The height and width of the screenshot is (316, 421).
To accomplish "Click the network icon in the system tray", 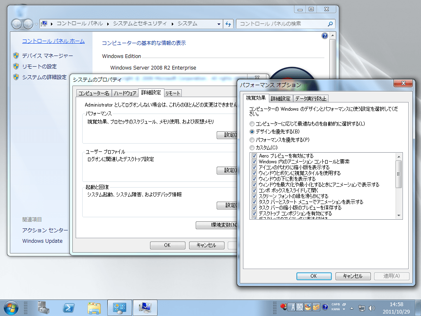I will pos(362,307).
